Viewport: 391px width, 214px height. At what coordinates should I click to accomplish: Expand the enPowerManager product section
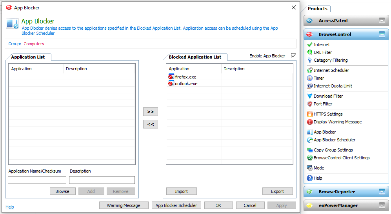click(x=382, y=205)
